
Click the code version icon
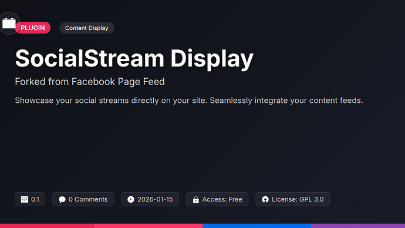tap(25, 199)
